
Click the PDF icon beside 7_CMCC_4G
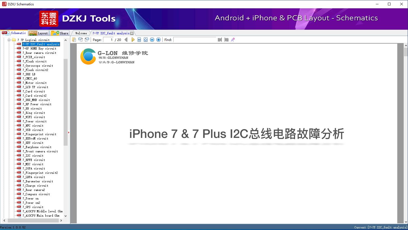pyautogui.click(x=19, y=78)
